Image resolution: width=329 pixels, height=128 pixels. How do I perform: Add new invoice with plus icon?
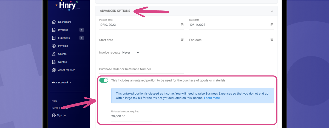(81, 30)
